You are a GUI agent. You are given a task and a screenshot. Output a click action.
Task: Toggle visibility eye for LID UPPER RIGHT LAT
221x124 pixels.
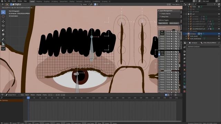(219, 29)
